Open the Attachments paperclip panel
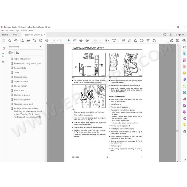This screenshot has width=187, height=187. point(3,61)
